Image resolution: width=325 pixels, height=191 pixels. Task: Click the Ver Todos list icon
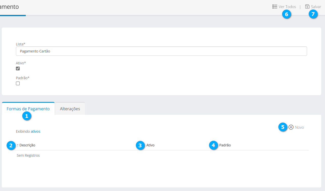pyautogui.click(x=275, y=7)
